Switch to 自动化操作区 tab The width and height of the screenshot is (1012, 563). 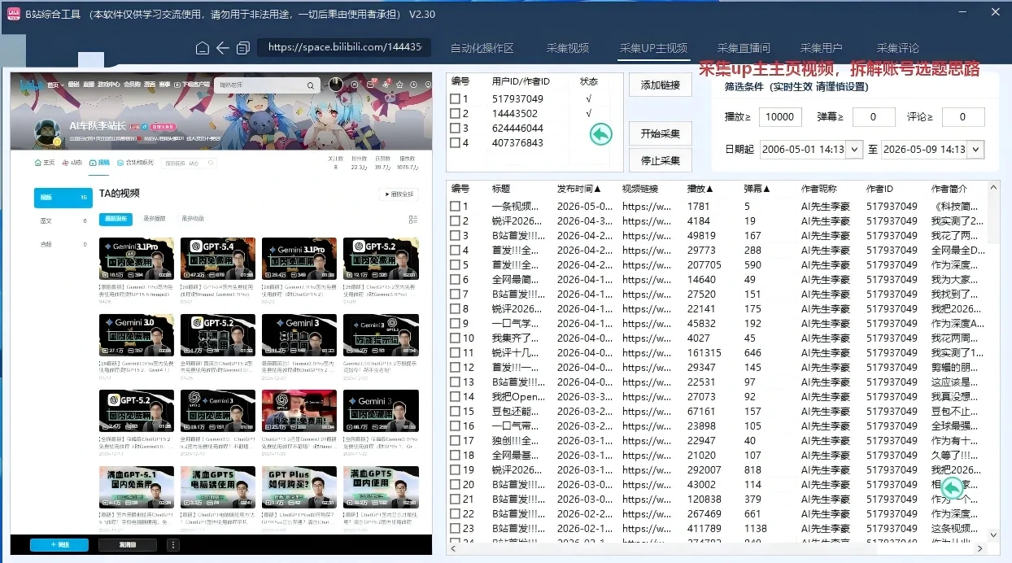point(482,48)
